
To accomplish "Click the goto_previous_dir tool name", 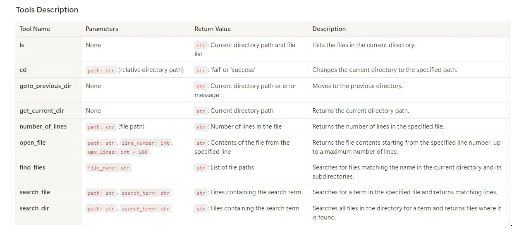I will coord(45,86).
